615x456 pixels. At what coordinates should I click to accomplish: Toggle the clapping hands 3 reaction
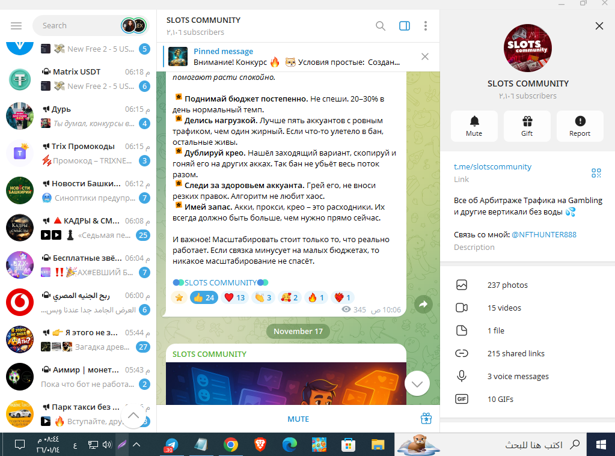263,297
